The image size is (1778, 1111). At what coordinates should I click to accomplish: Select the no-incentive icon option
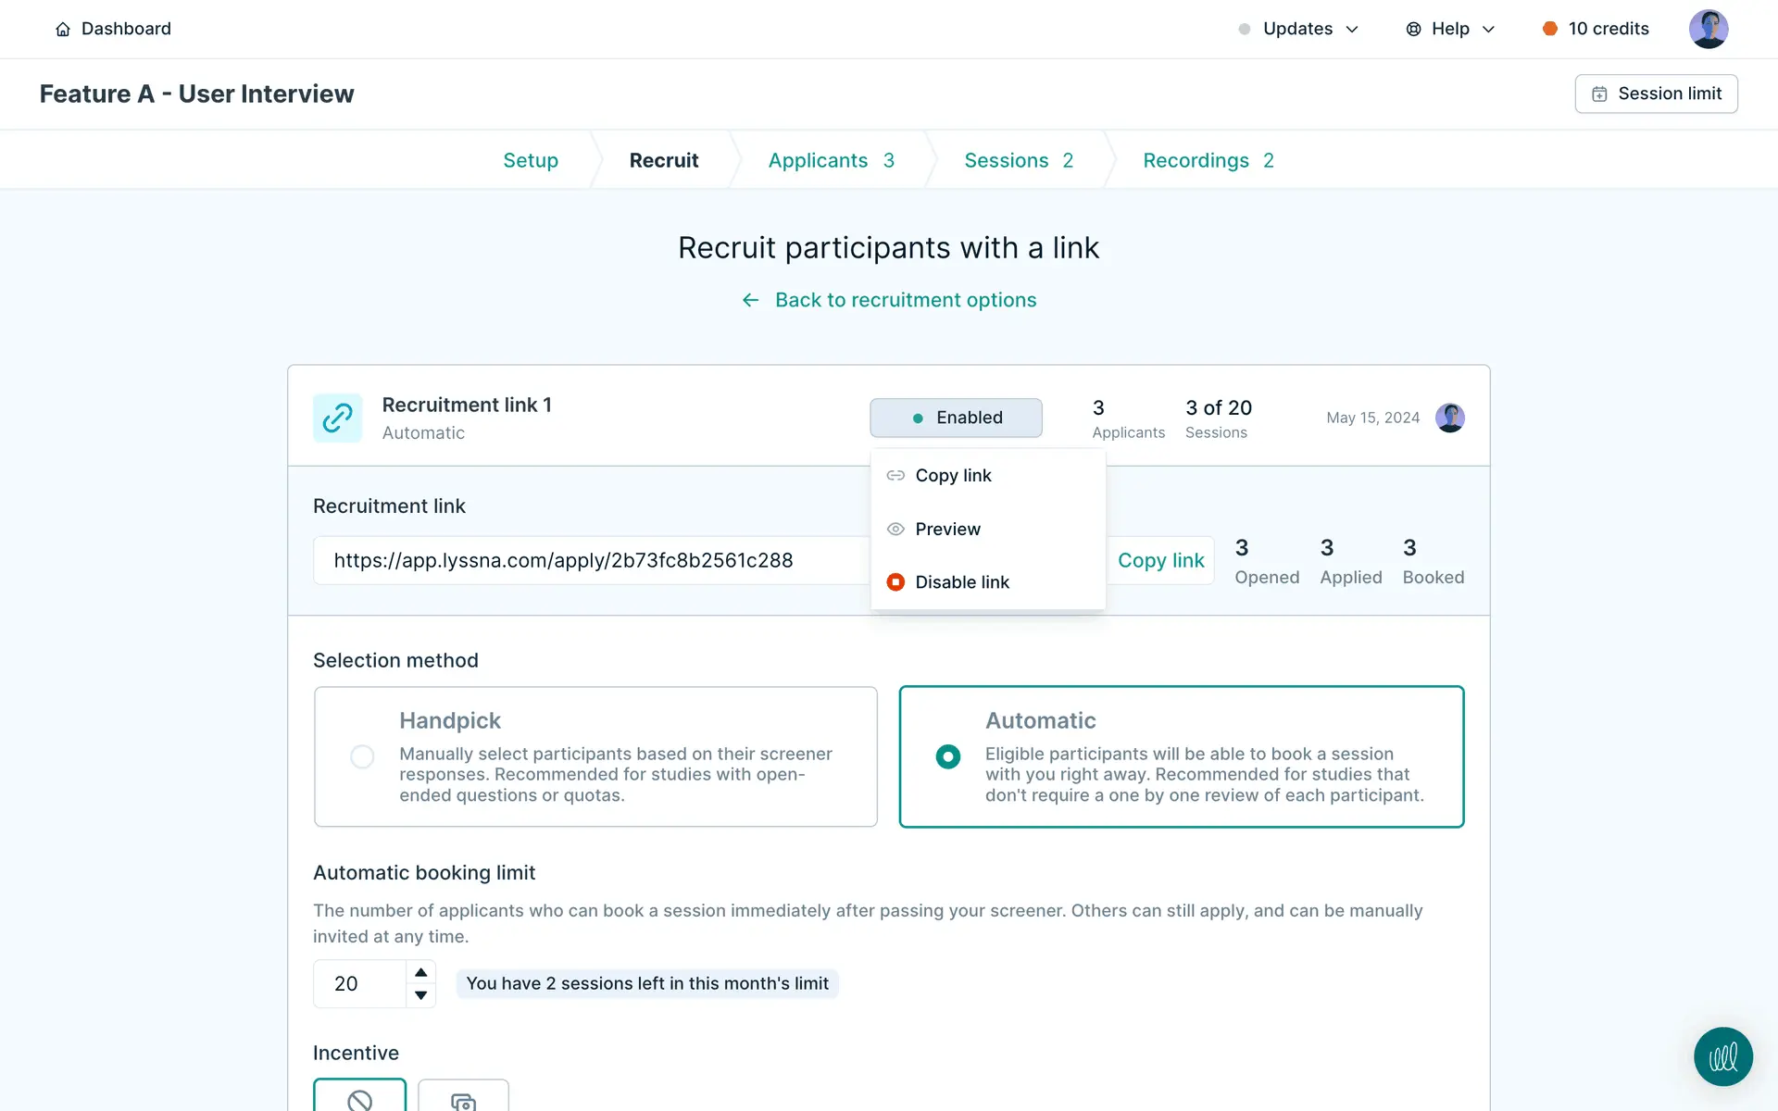360,1098
